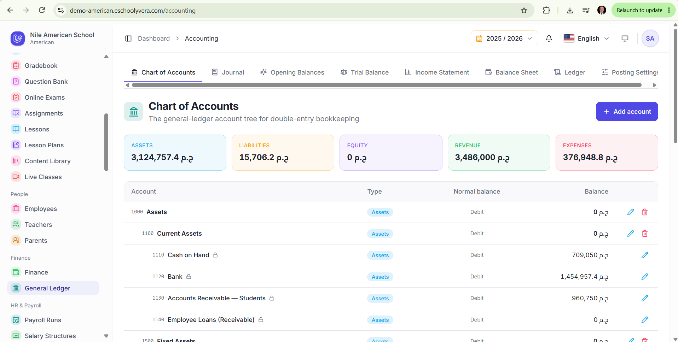678x342 pixels.
Task: Open Live Classes in the sidebar
Action: [53, 177]
